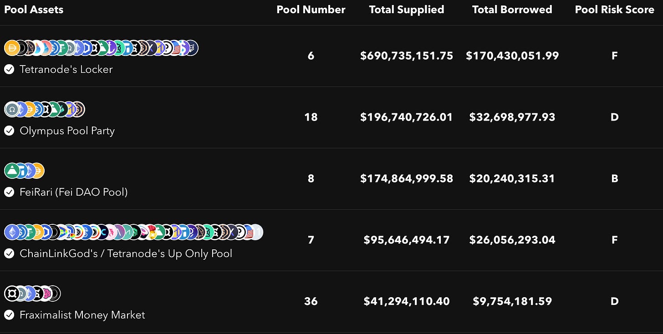663x334 pixels.
Task: Sort by the Pool Number column header
Action: (x=311, y=10)
